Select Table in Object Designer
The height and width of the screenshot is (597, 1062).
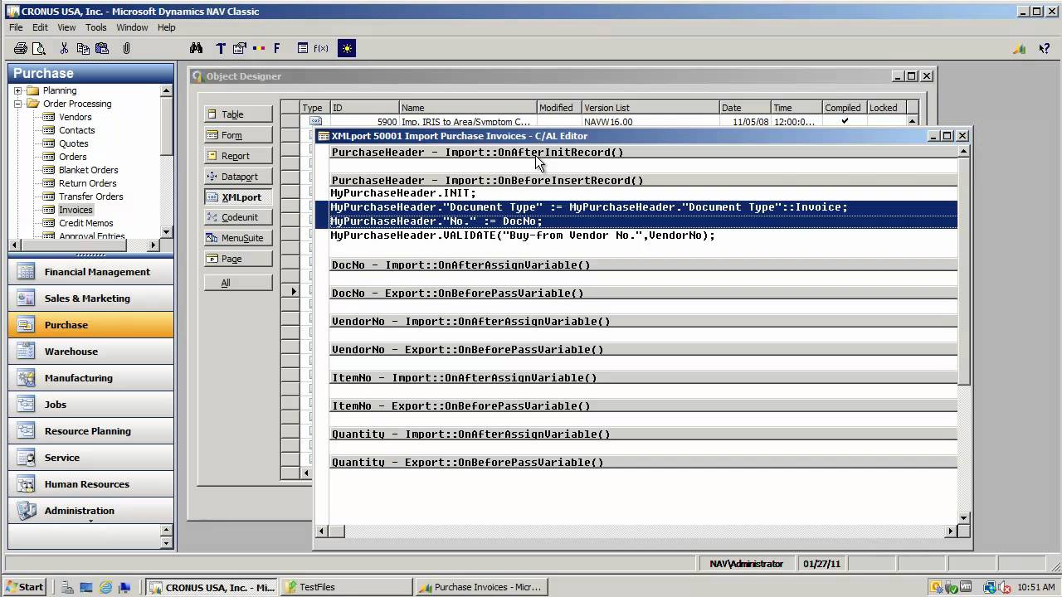[x=238, y=114]
